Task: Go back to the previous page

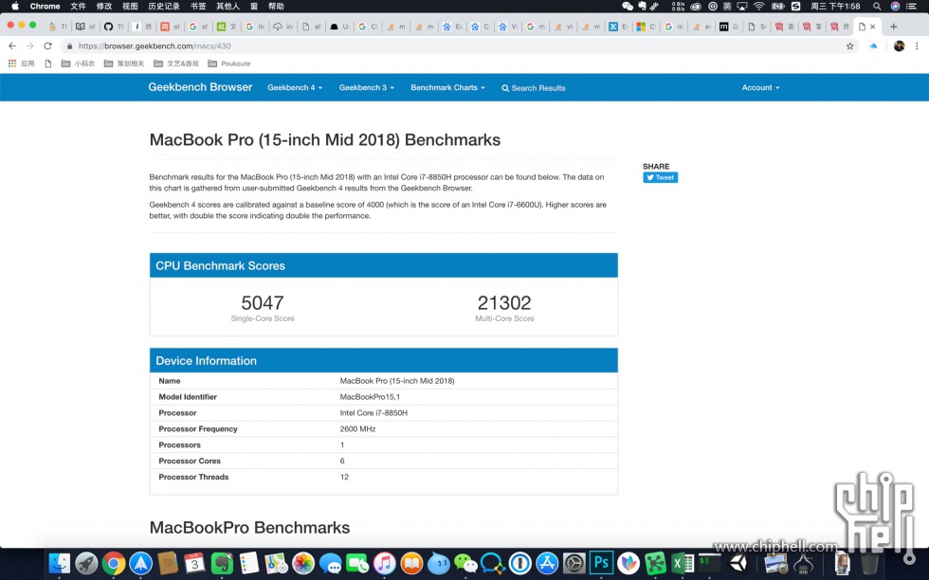Action: (11, 45)
